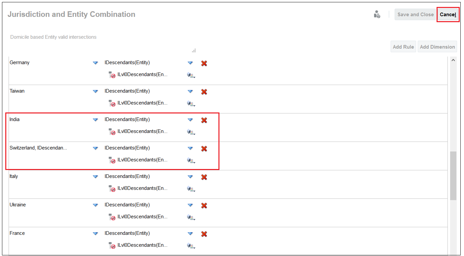The image size is (464, 256).
Task: Click the exclusion icon in Taiwan row
Action: point(112,103)
